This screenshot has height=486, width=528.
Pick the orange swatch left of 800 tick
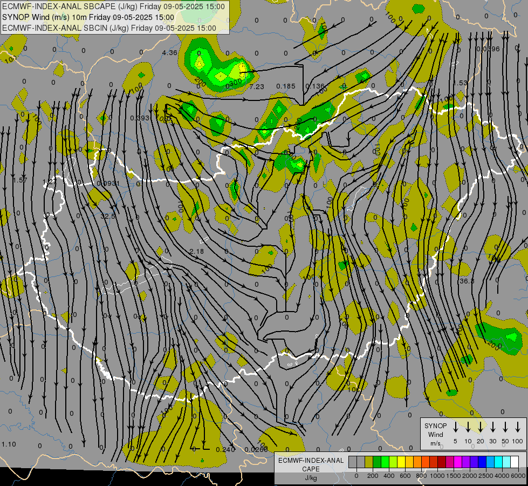pos(417,462)
